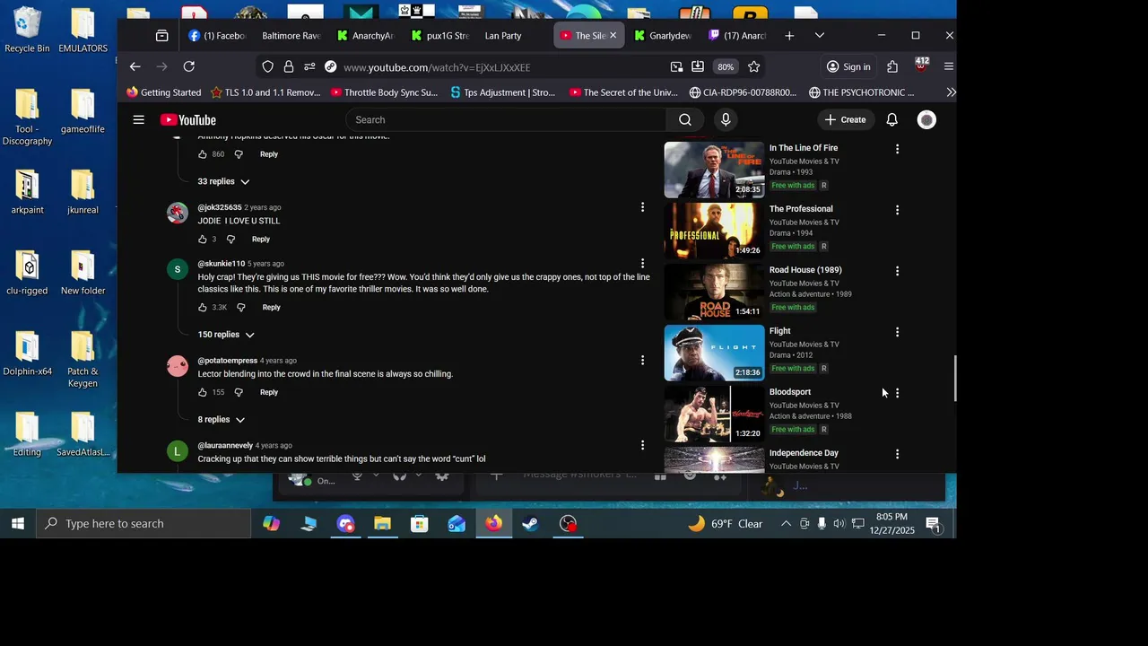Open the YouTube guide hamburger menu
This screenshot has width=1148, height=646.
(x=139, y=119)
